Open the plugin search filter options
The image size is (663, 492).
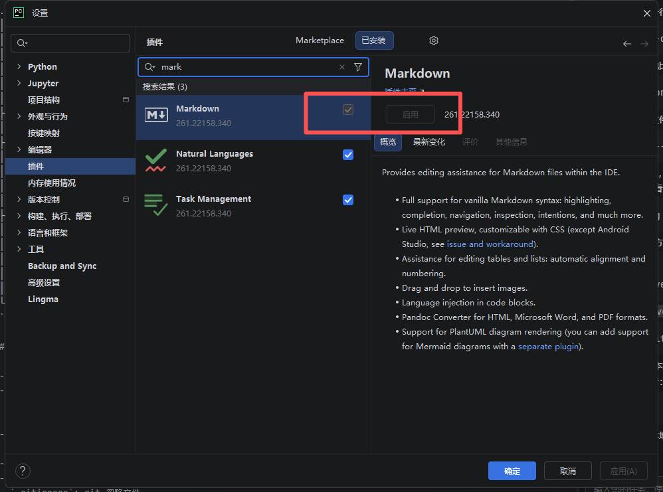click(x=358, y=67)
